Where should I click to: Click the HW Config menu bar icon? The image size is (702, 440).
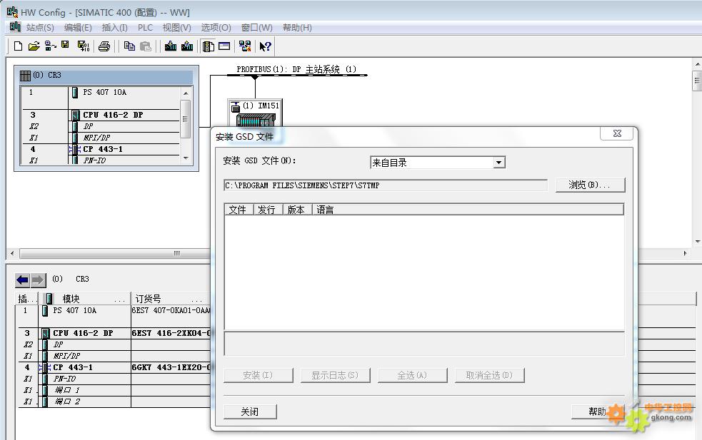15,27
